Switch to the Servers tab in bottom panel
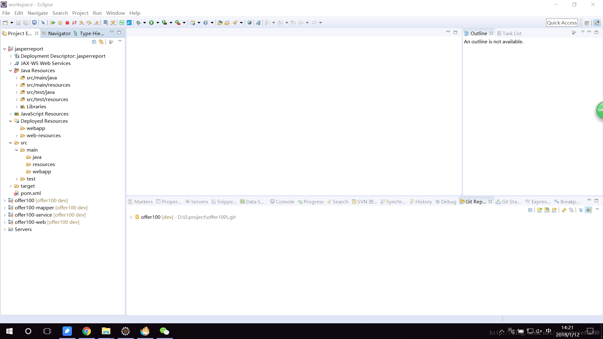 [x=197, y=202]
